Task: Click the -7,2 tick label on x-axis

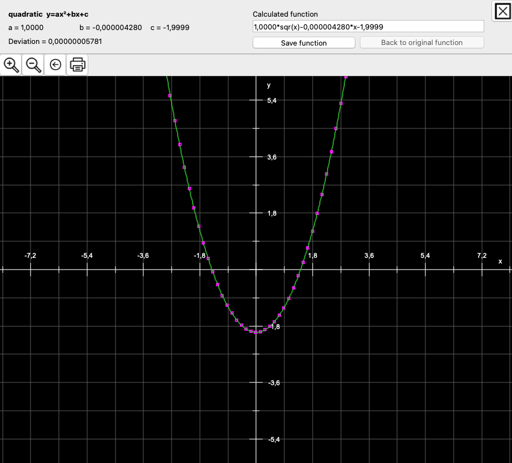Action: click(x=31, y=256)
